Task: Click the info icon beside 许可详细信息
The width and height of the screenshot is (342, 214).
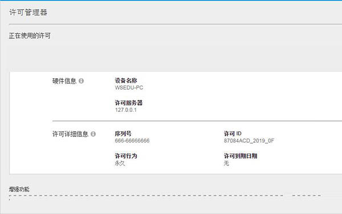Action: click(93, 134)
